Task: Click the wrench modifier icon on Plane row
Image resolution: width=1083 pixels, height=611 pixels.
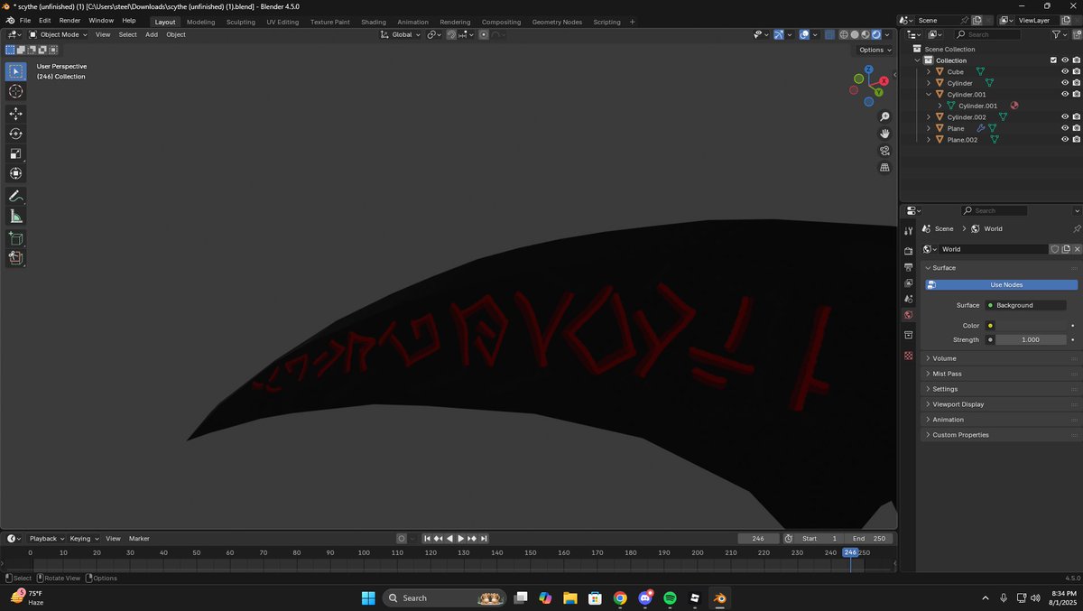Action: pos(980,128)
